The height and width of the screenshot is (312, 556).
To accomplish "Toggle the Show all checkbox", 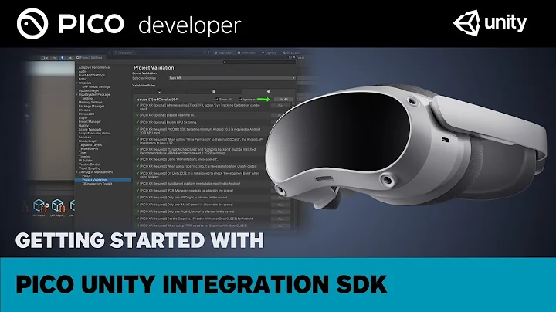I will click(x=217, y=100).
